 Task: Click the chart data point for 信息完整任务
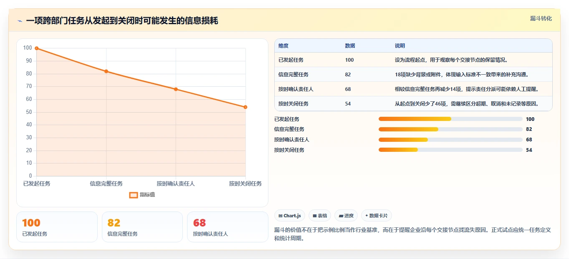[x=106, y=71]
